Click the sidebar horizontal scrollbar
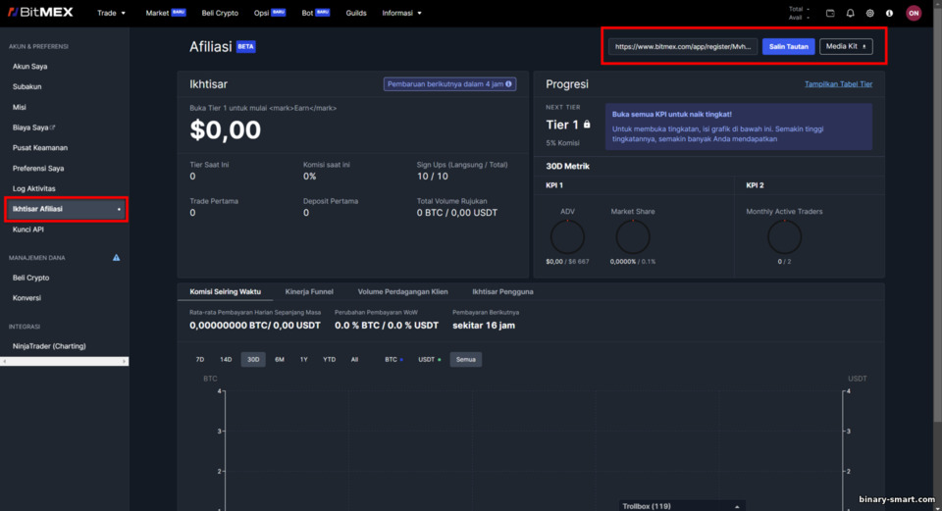The width and height of the screenshot is (942, 511). point(65,362)
